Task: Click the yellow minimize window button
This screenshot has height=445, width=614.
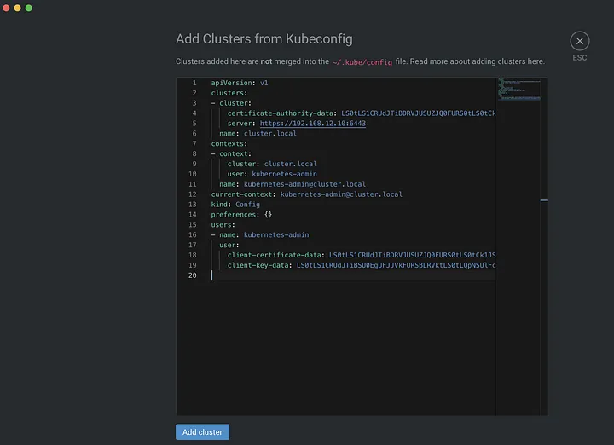Action: tap(17, 8)
